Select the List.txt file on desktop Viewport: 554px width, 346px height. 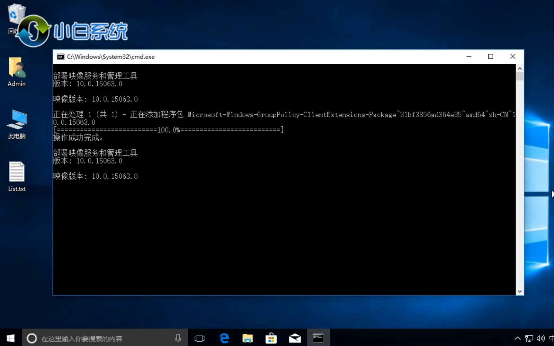tap(17, 177)
